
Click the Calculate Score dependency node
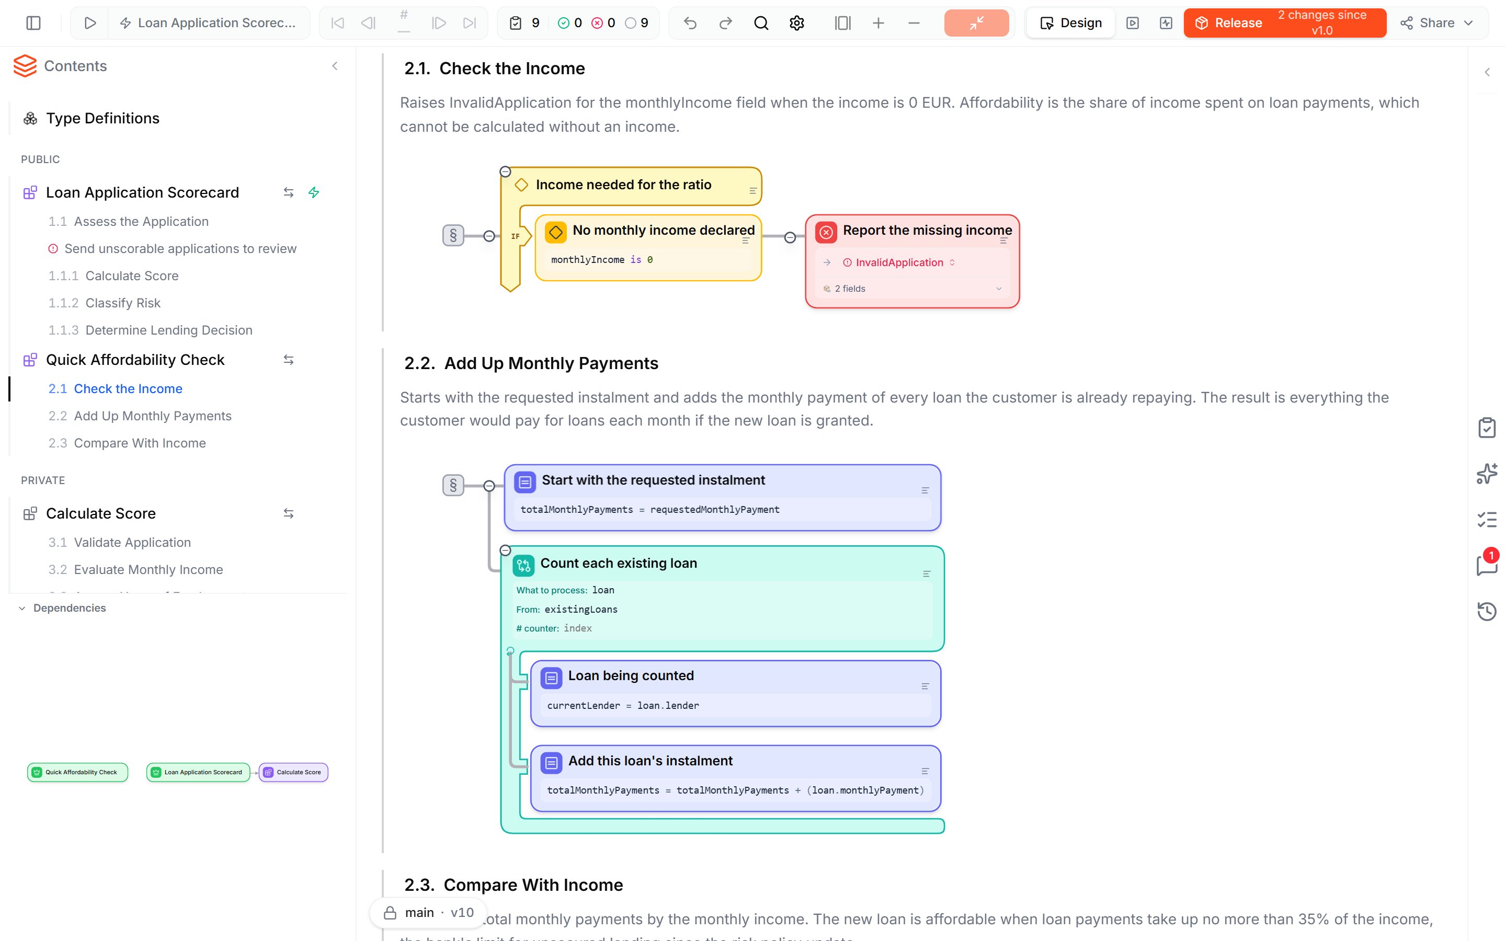coord(293,772)
